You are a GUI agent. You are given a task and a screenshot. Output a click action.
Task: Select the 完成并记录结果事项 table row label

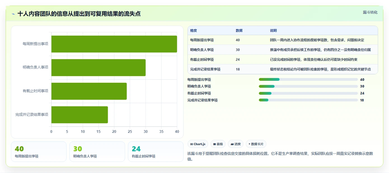[205, 69]
